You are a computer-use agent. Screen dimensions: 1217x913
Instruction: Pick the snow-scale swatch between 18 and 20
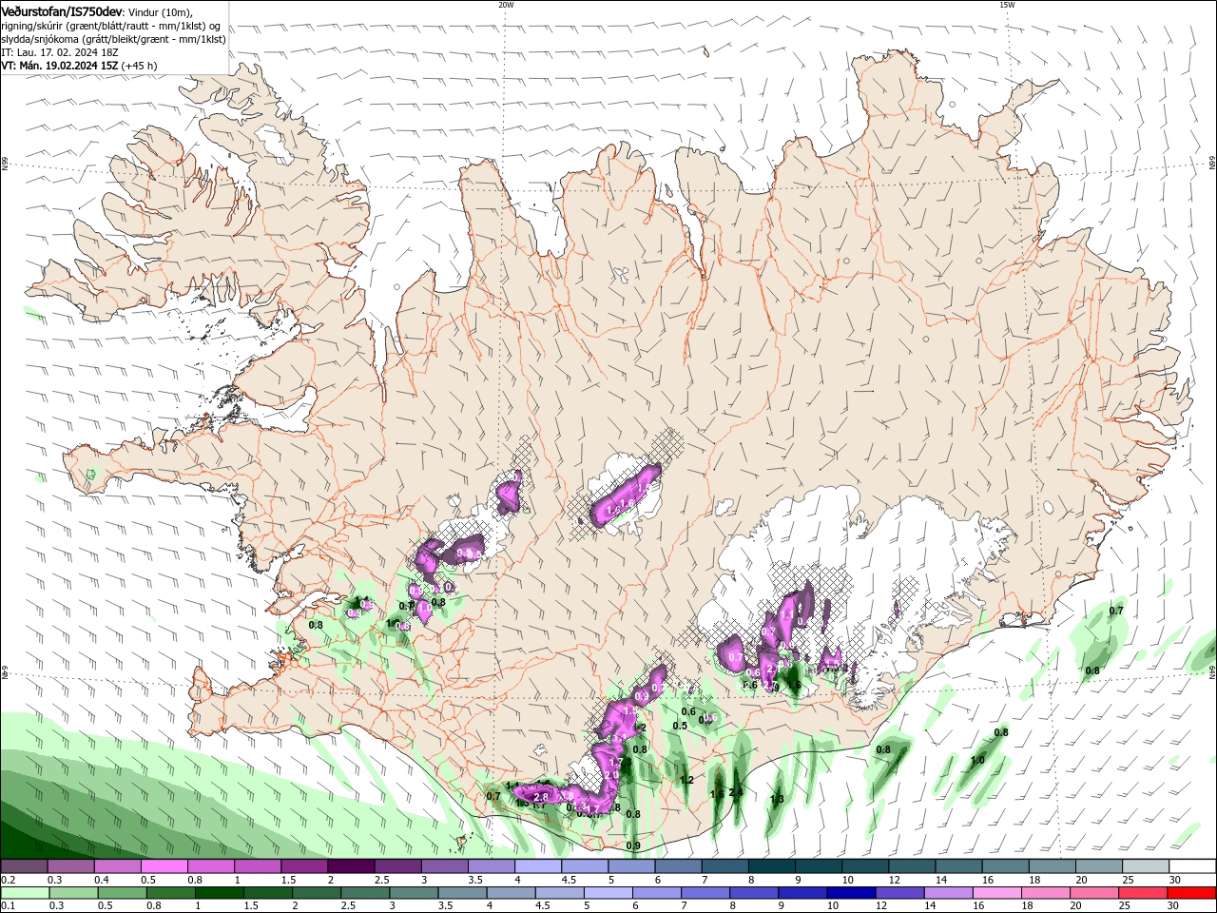click(1053, 866)
